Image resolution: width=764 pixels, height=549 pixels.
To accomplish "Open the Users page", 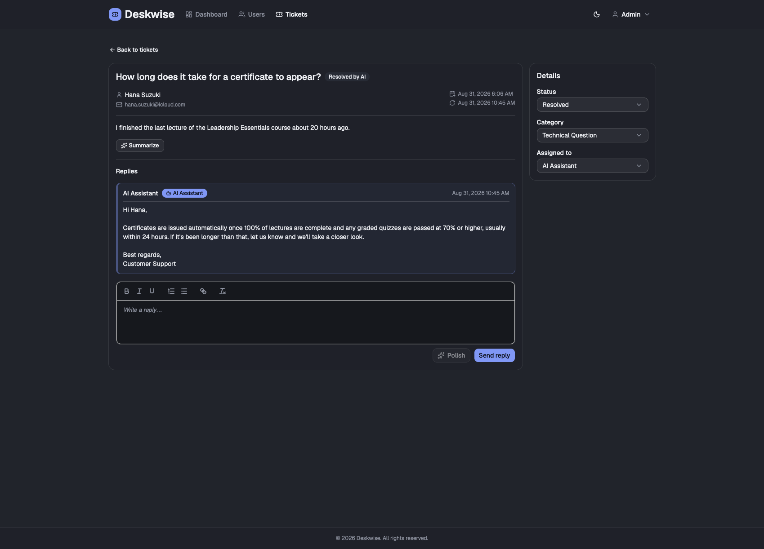I will (252, 14).
